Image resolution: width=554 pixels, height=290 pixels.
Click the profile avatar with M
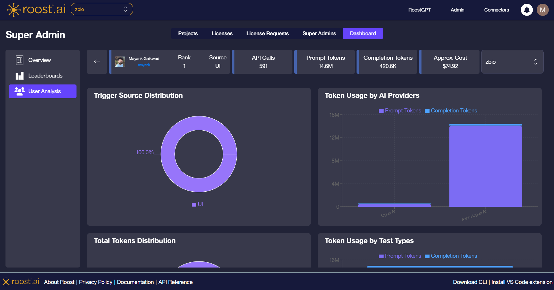[x=543, y=10]
